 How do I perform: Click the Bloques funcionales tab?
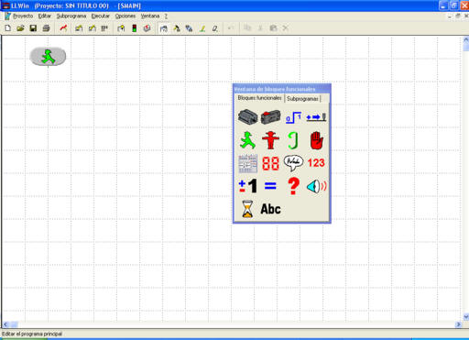(259, 98)
